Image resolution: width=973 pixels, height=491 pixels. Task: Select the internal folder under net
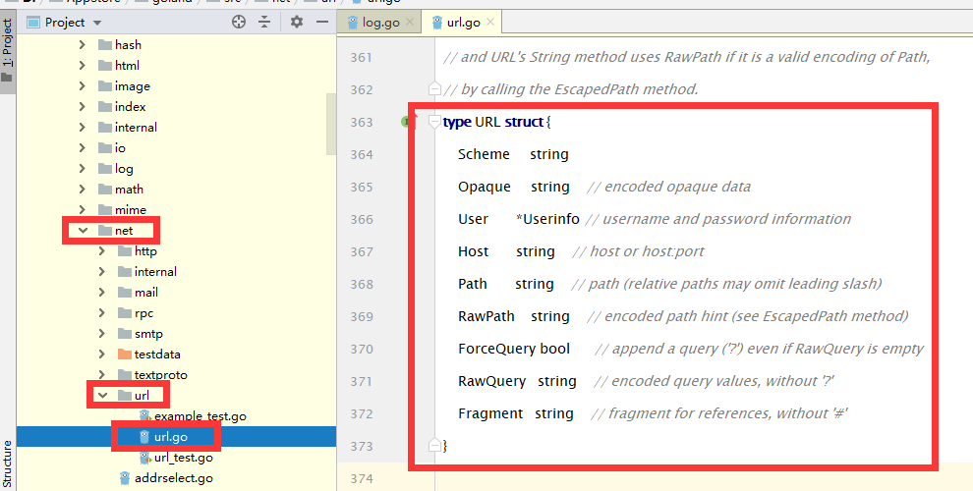[155, 272]
